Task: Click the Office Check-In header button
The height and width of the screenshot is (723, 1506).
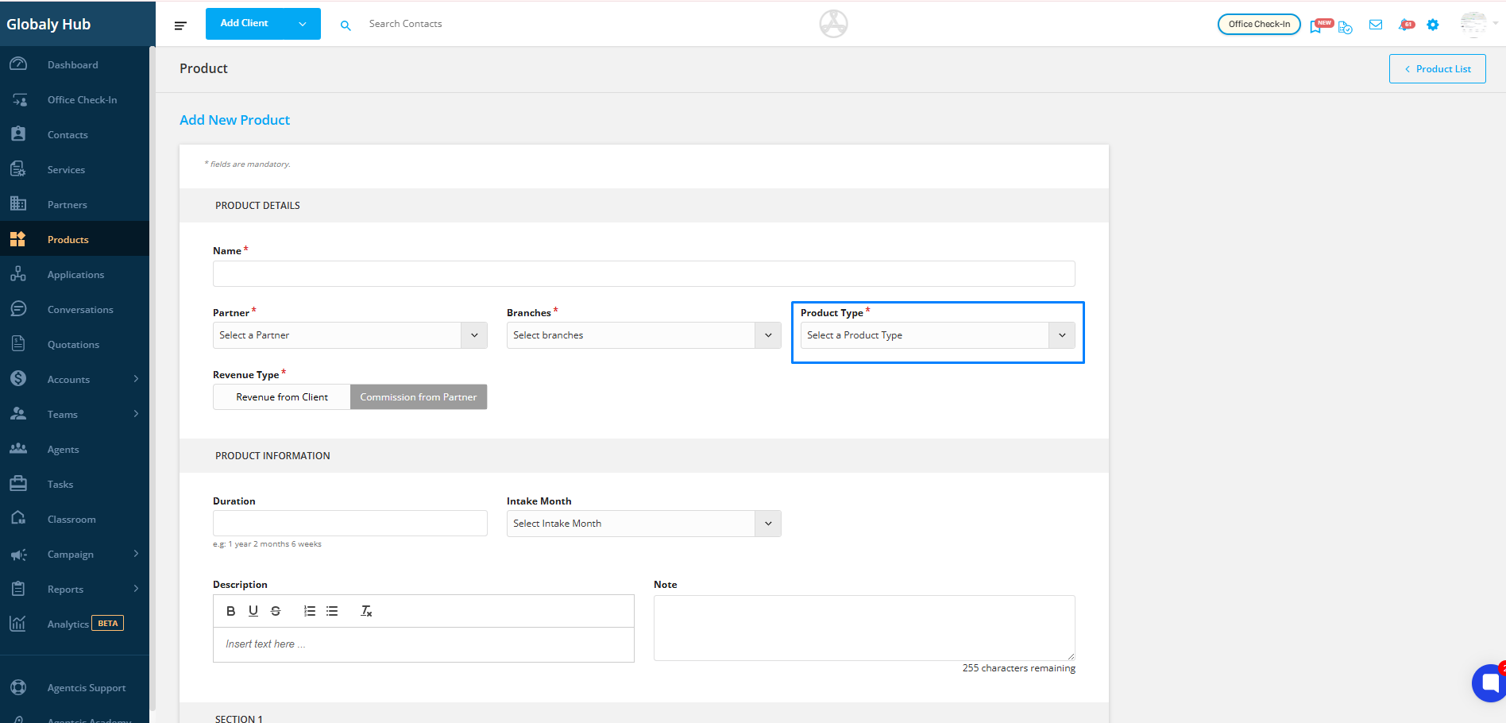Action: point(1258,25)
